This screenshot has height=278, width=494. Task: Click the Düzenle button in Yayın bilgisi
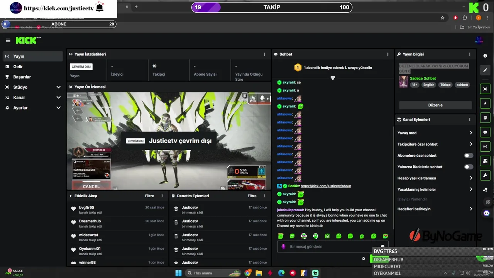pos(435,105)
